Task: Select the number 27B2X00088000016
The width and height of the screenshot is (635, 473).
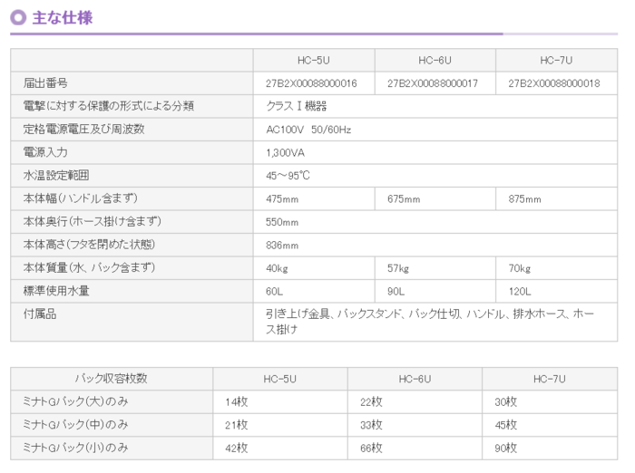Action: (311, 83)
